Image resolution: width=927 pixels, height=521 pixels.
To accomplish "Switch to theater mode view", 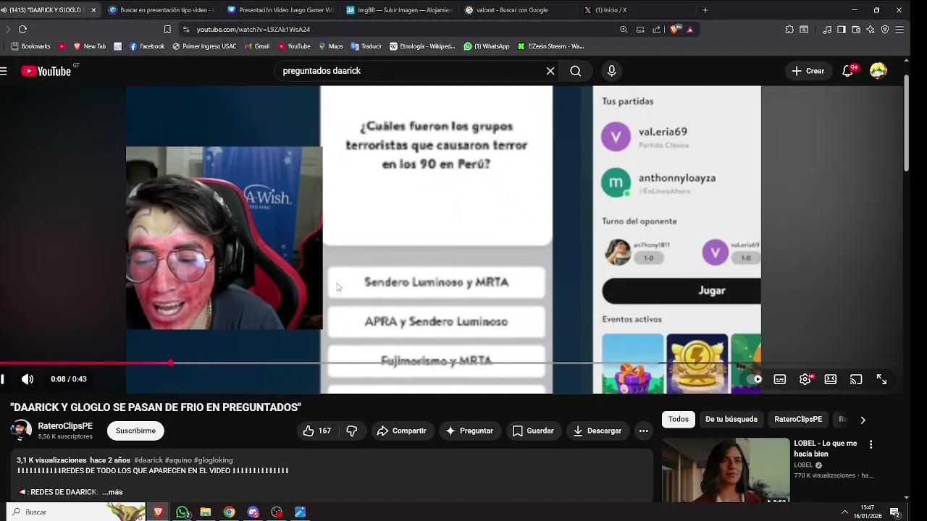I will click(831, 379).
